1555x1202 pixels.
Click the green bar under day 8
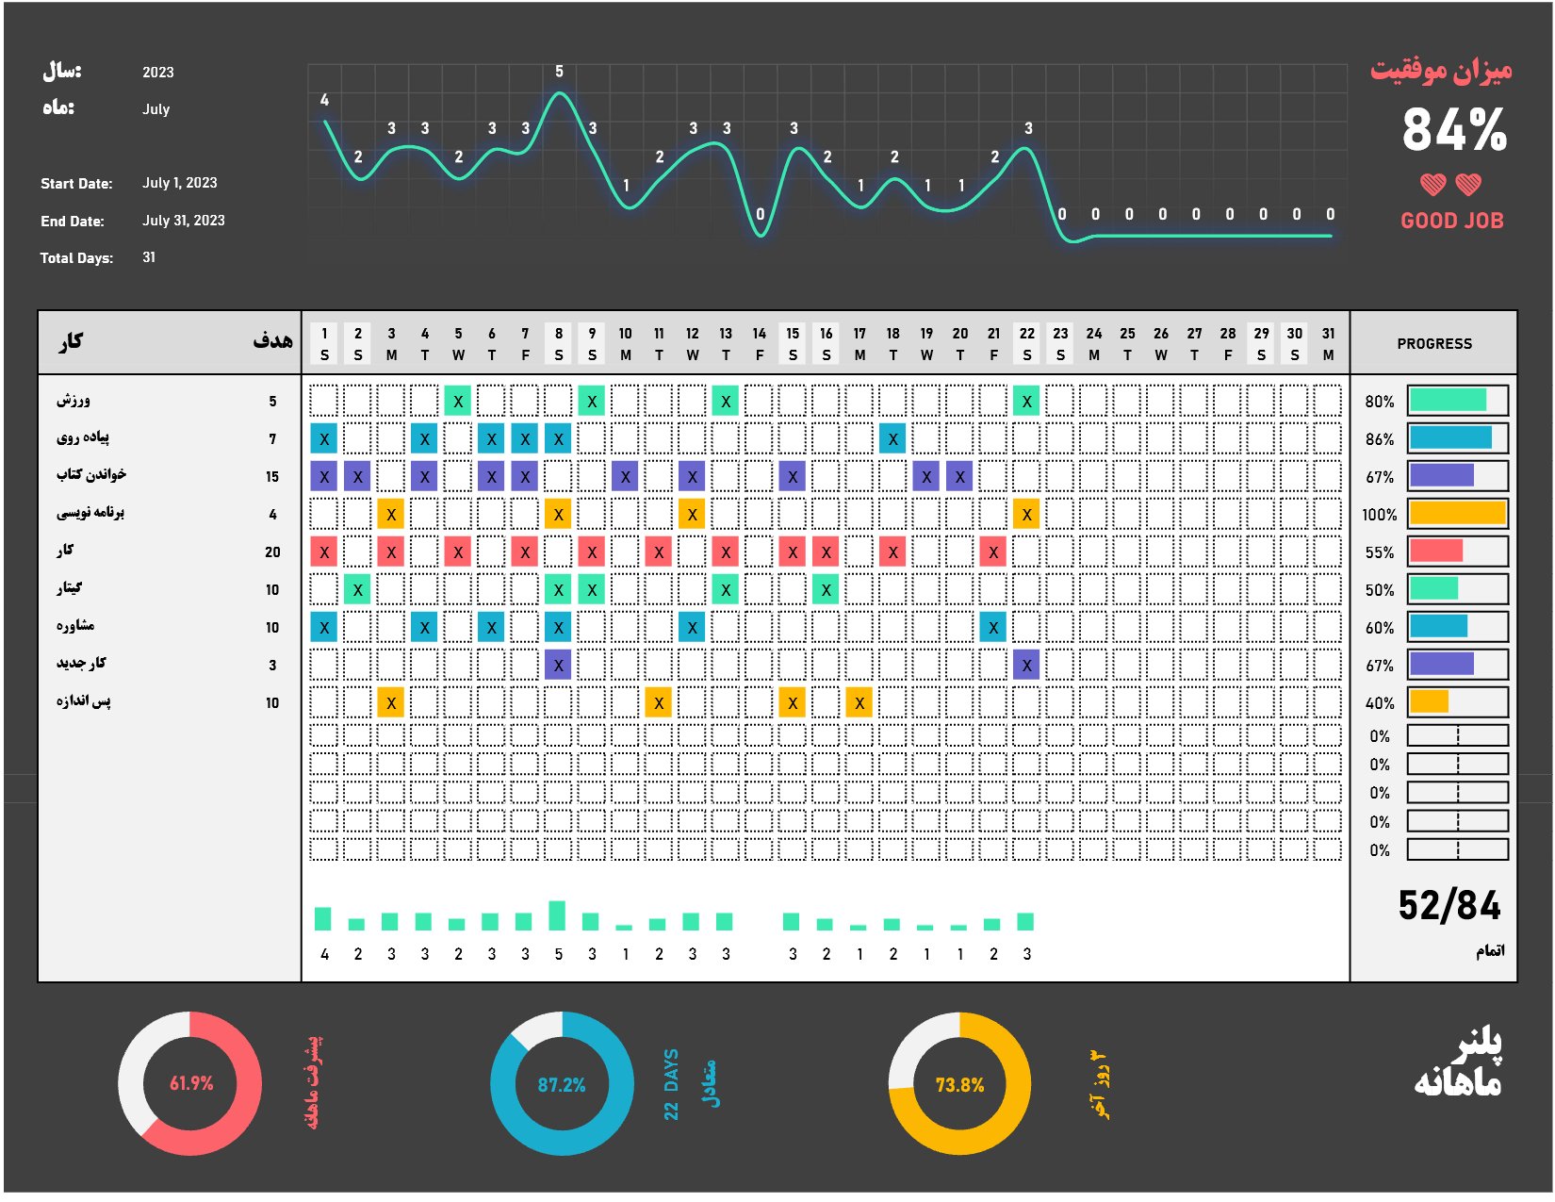pyautogui.click(x=558, y=916)
